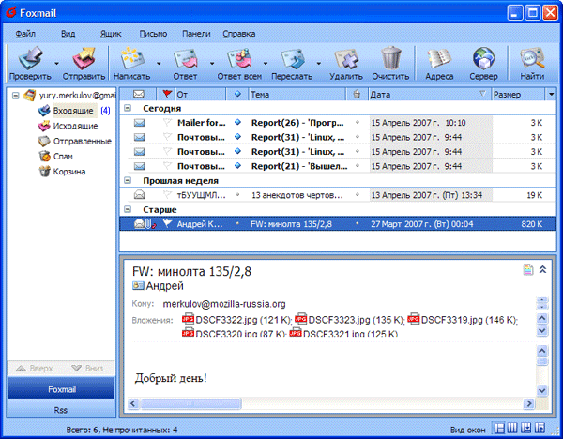Screen dimensions: 563x439
Task: Collapse the Прошлая неделя group
Action: click(x=128, y=180)
